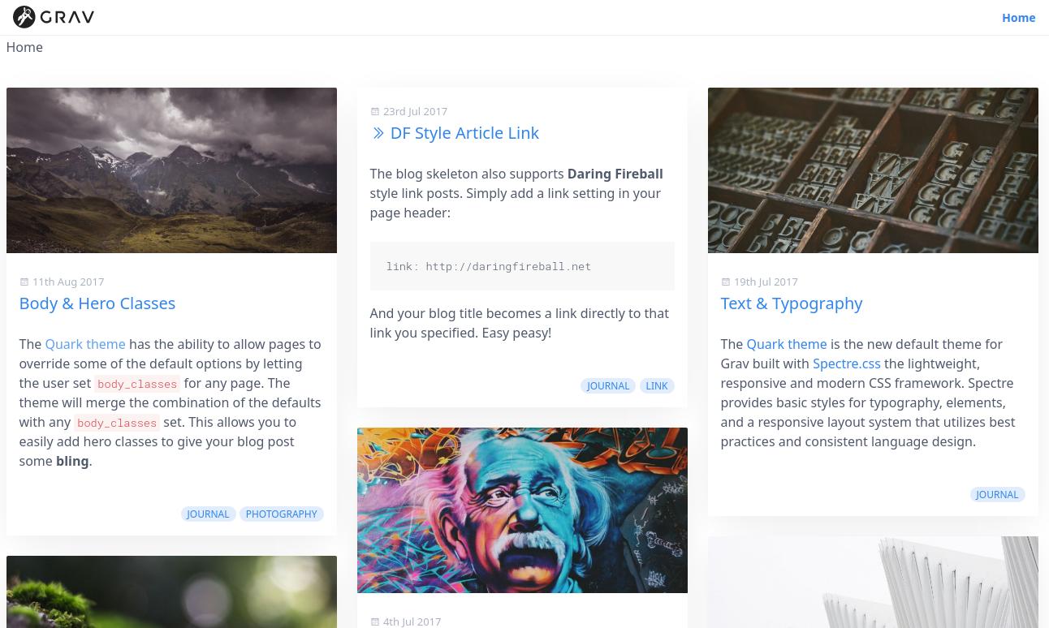Filter by JOURNAL tag on Text & Typography
Viewport: 1049px width, 628px height.
[997, 494]
